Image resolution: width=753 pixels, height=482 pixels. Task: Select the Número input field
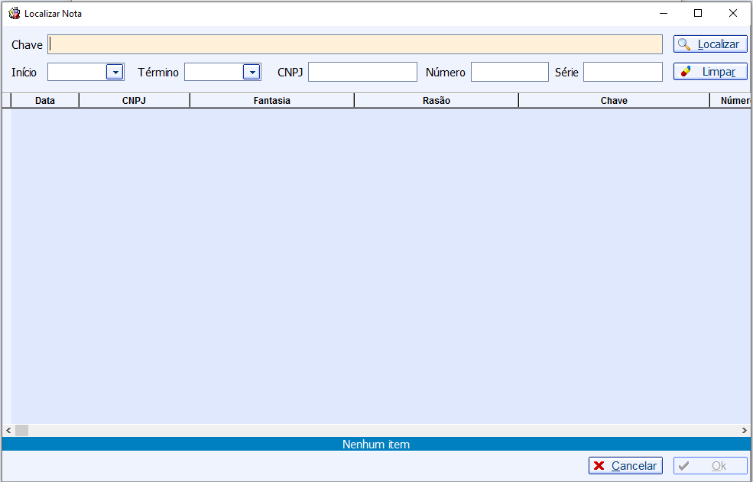coord(509,72)
